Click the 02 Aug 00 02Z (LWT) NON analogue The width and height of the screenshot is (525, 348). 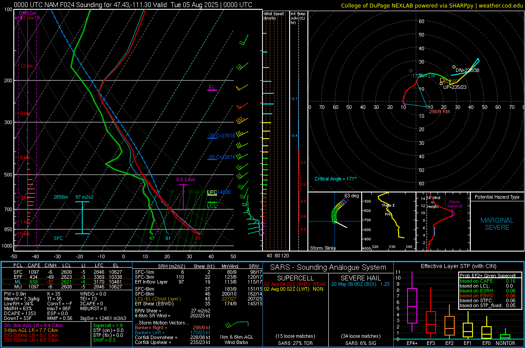coord(293,289)
